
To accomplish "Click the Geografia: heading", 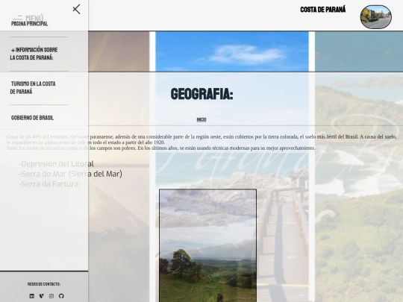I will (201, 94).
